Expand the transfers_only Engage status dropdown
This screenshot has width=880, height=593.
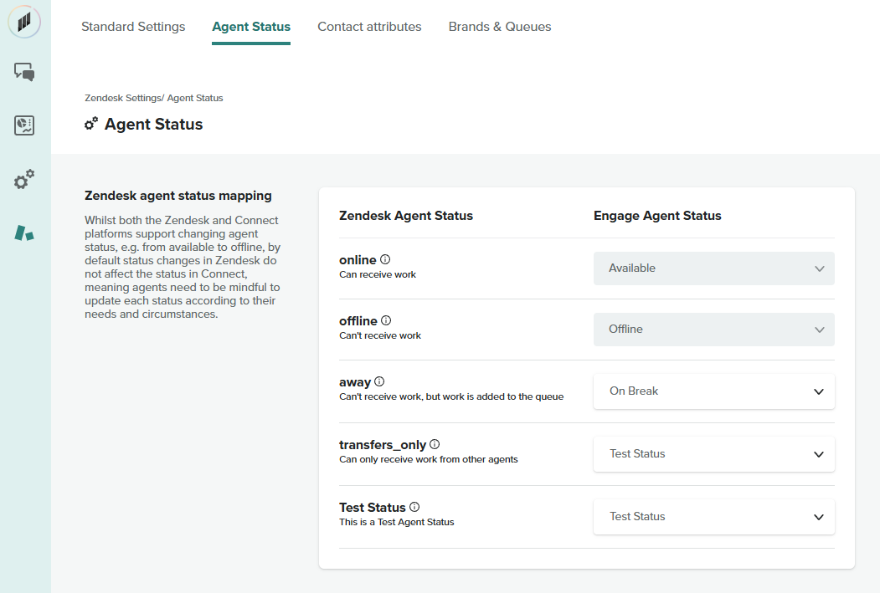[713, 454]
